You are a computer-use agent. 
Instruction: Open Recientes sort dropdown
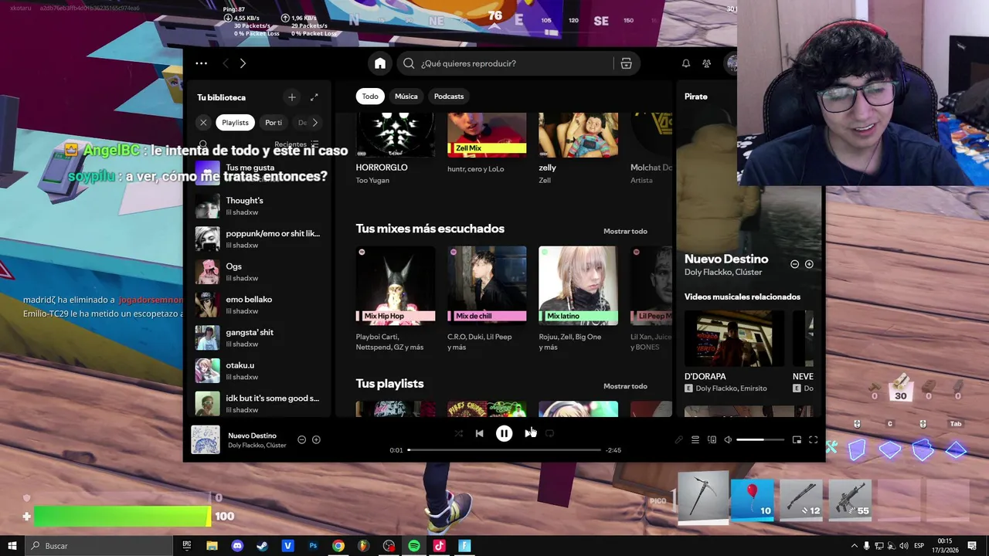tap(297, 144)
